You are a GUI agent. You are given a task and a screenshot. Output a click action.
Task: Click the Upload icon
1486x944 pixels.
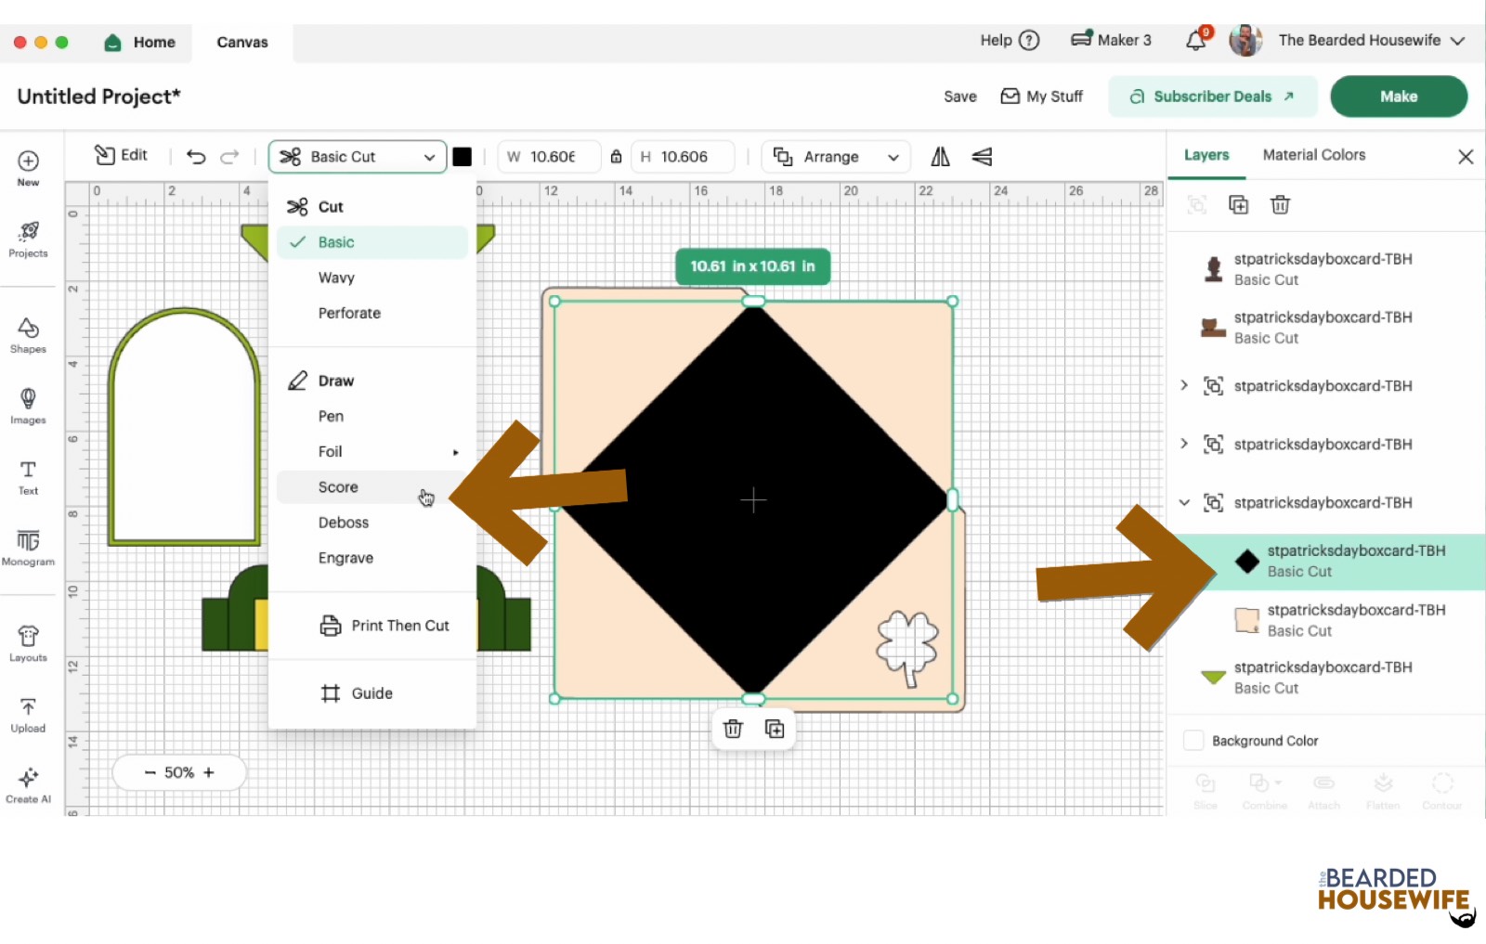click(x=28, y=714)
